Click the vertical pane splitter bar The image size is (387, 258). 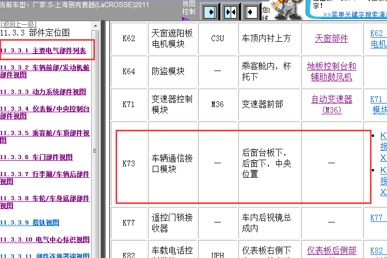103,139
